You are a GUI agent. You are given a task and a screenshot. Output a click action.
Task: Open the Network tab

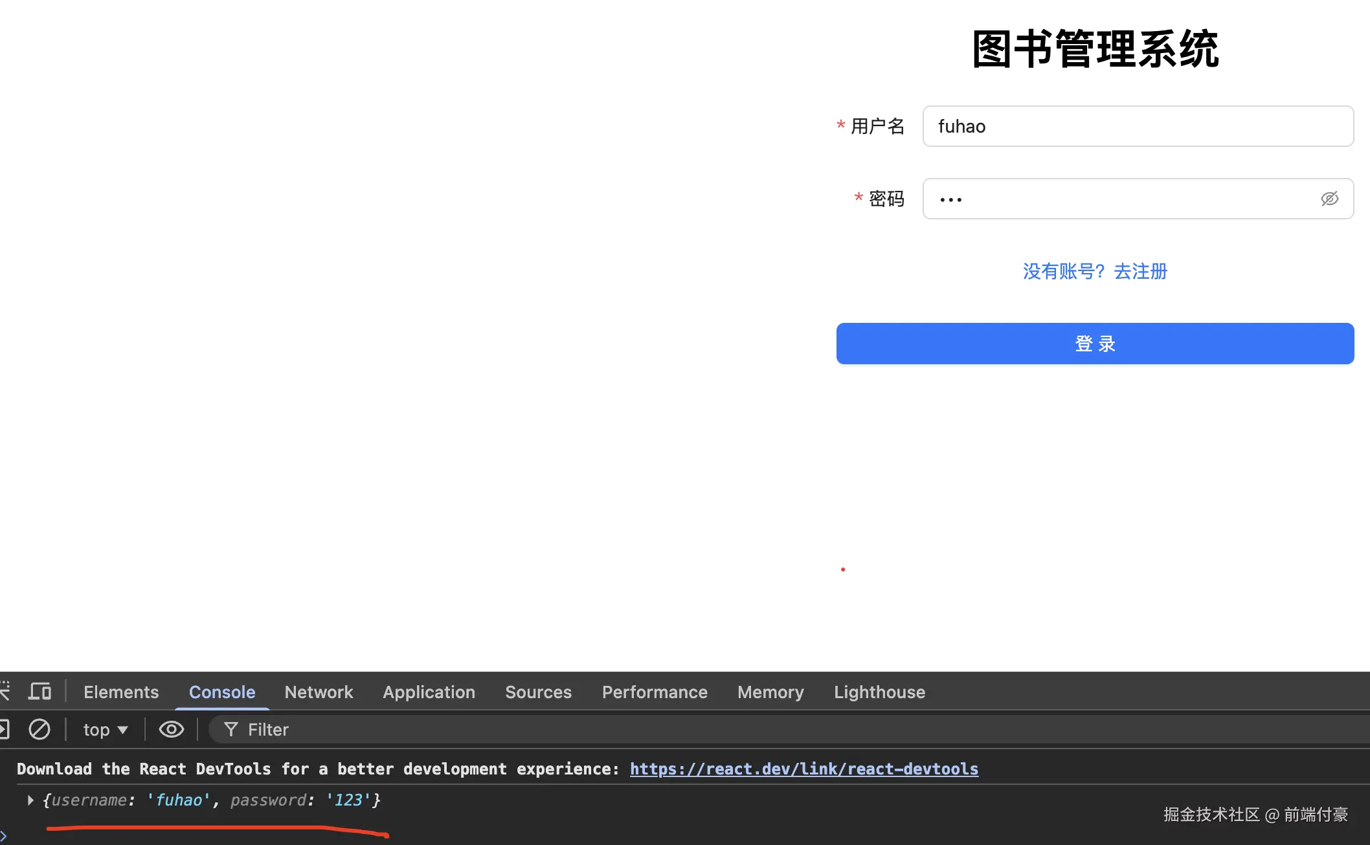pos(319,692)
